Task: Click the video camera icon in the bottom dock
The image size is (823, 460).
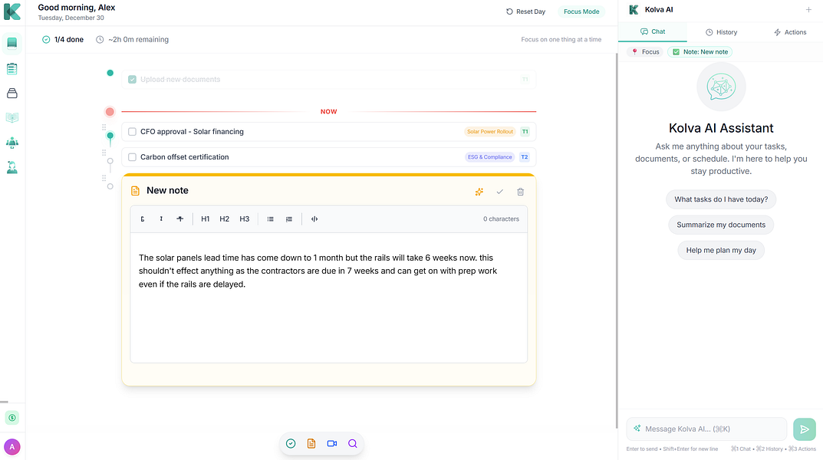Action: click(x=331, y=444)
